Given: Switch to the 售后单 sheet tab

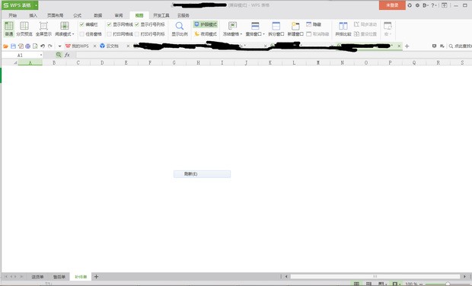Looking at the screenshot, I should pyautogui.click(x=59, y=277).
